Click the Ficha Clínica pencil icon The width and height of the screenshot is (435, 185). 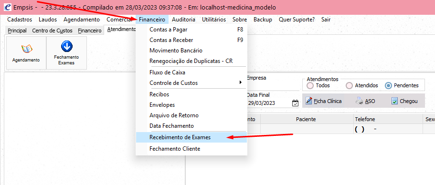(x=309, y=101)
